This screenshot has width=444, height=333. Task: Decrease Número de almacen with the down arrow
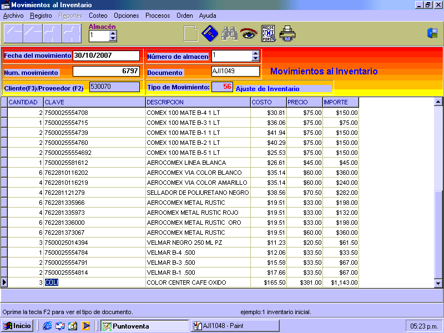255,59
